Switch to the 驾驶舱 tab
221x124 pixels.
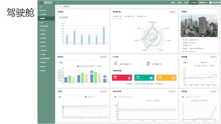66,6
